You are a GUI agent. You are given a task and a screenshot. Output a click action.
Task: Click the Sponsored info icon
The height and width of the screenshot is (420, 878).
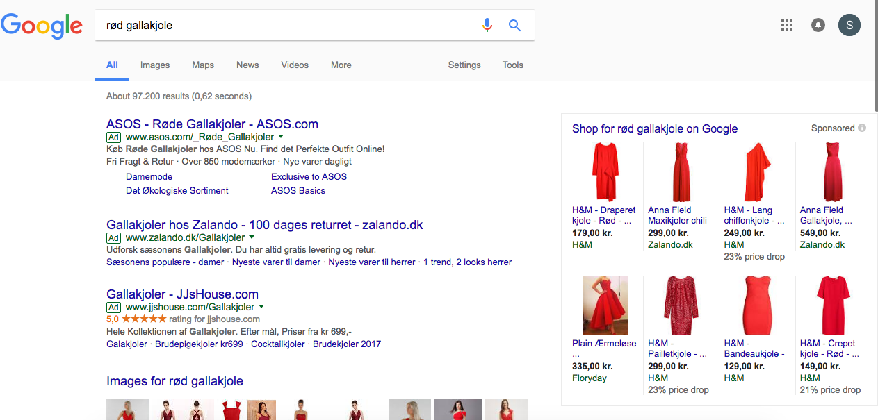[862, 128]
